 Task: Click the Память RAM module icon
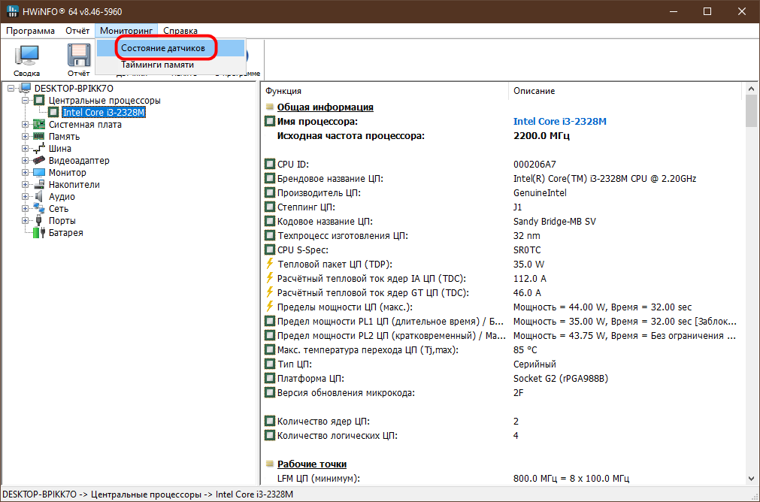point(39,137)
